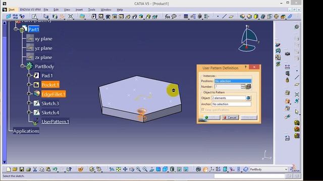The image size is (323, 181).
Task: Select the yz plane tree item
Action: [43, 48]
